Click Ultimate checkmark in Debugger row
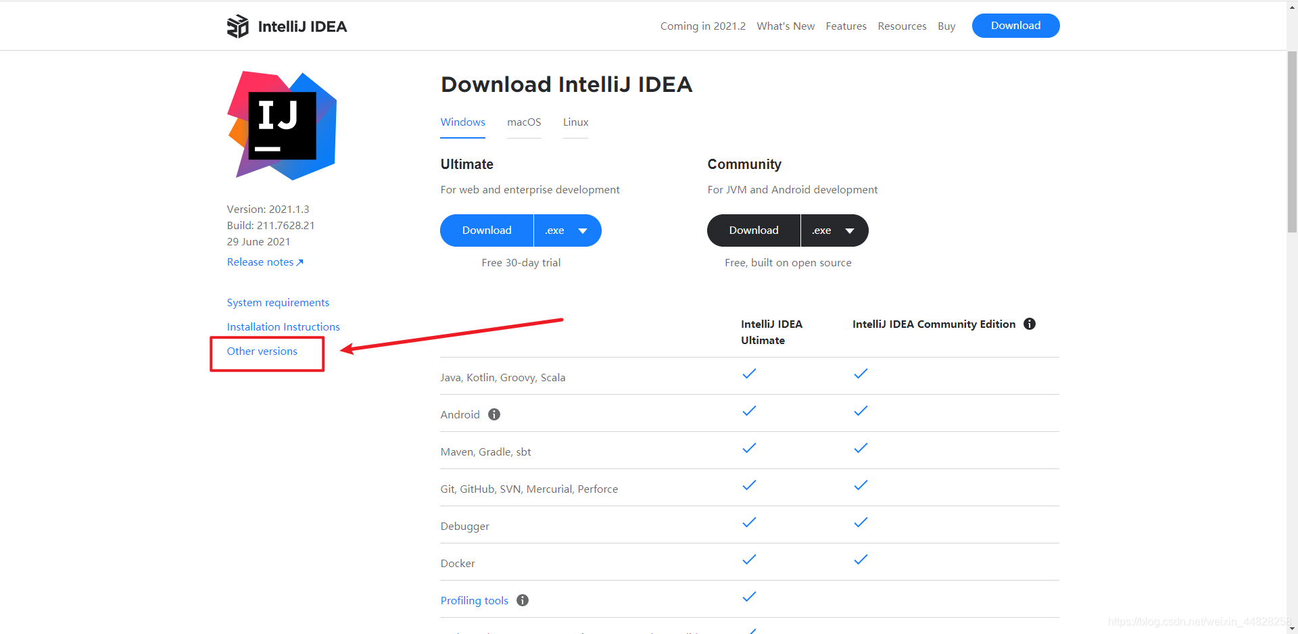 click(749, 522)
